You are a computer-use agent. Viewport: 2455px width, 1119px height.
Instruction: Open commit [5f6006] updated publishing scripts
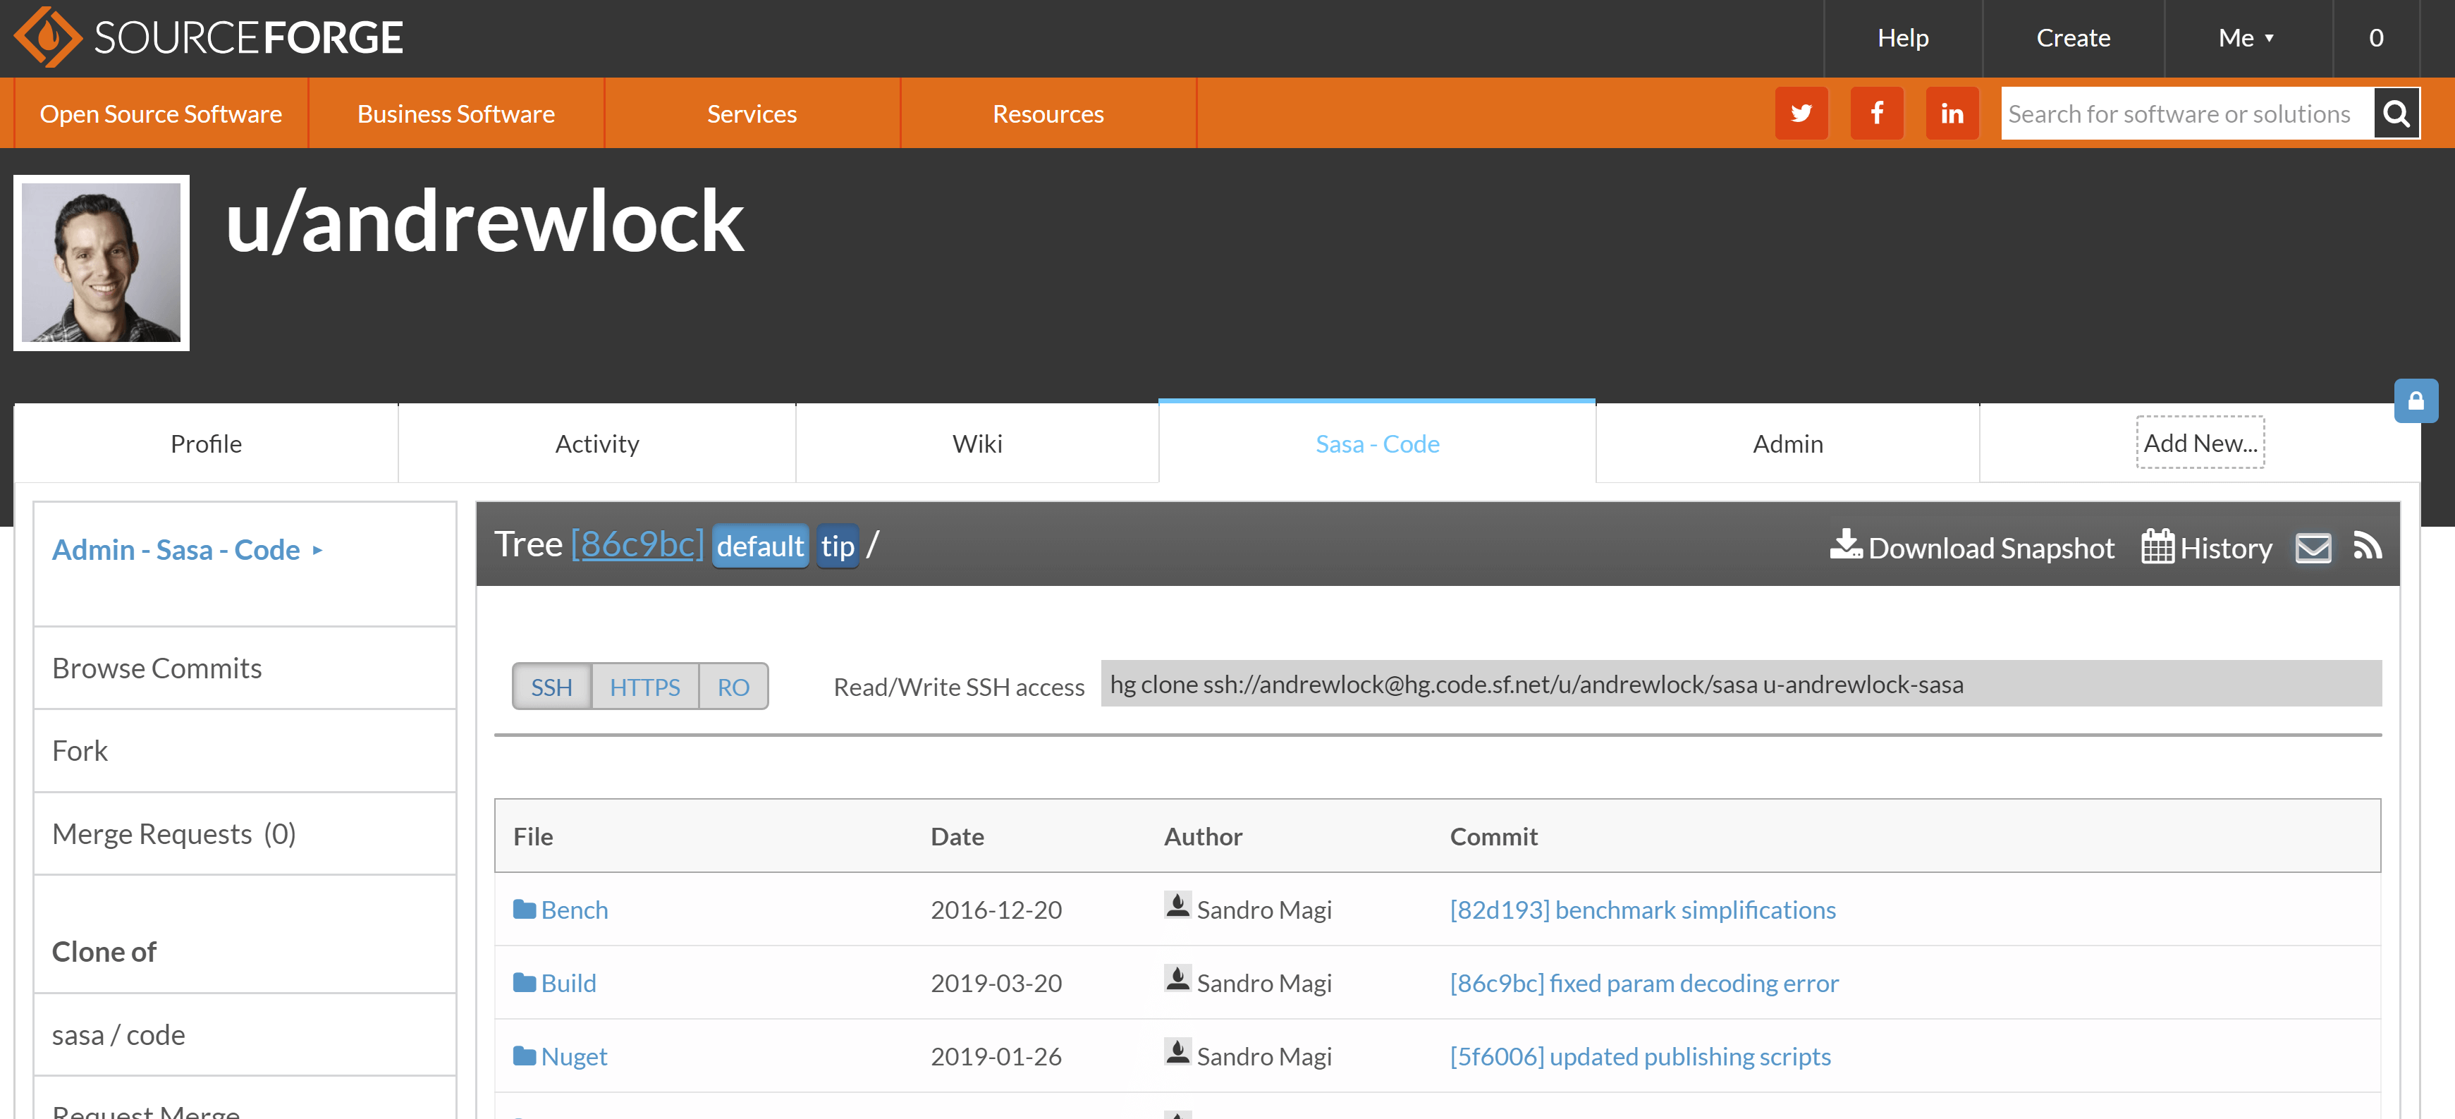click(x=1640, y=1056)
